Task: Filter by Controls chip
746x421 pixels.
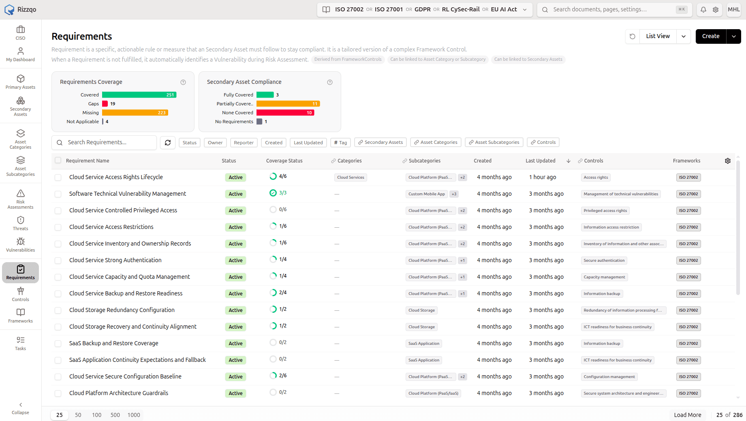Action: [543, 142]
